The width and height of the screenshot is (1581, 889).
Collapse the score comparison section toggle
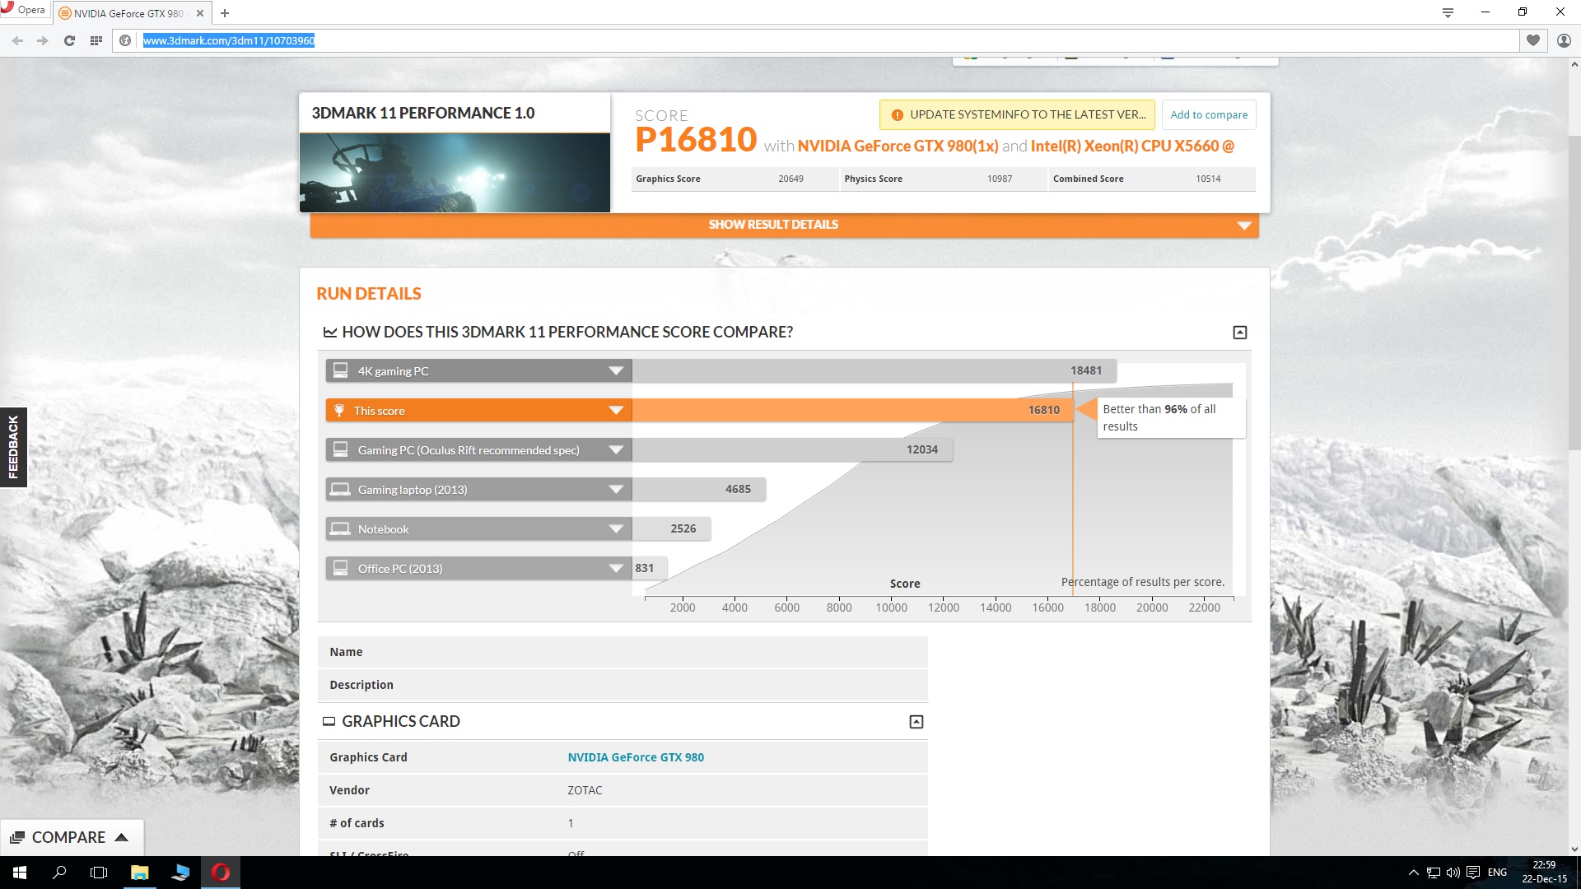pos(1239,333)
